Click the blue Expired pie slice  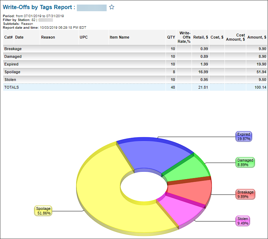(x=151, y=154)
